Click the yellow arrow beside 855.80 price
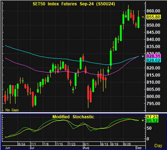This screenshot has height=150, width=167. tap(143, 17)
